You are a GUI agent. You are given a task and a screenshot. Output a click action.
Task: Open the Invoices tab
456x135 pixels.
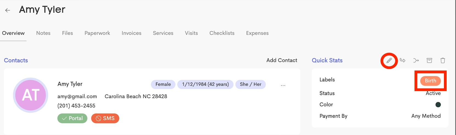click(x=132, y=33)
